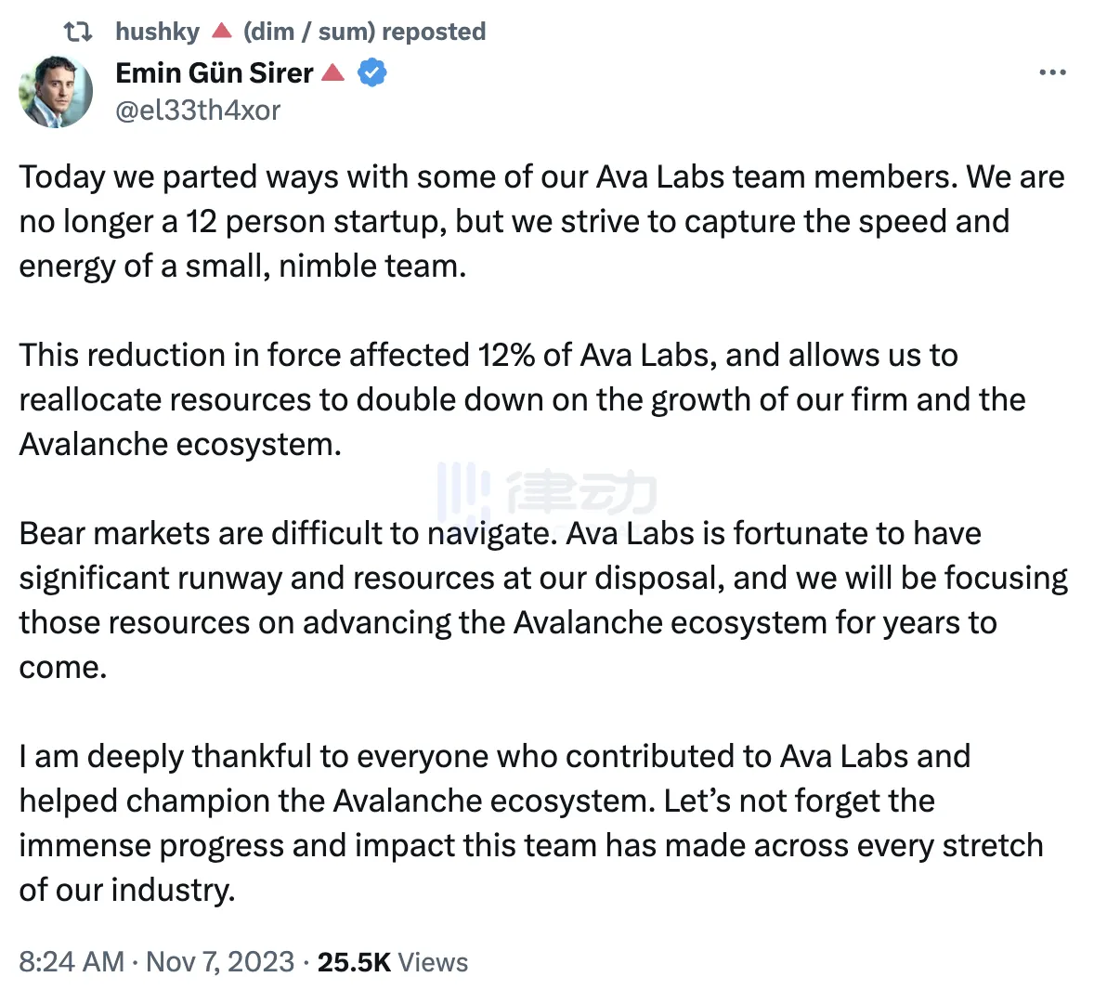Open the three-dot more options menu

coord(1052,72)
